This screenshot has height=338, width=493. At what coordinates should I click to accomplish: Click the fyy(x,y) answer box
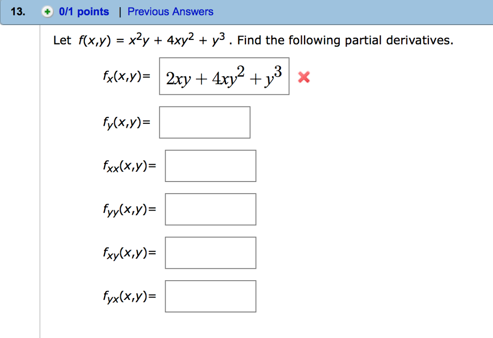[x=210, y=209]
